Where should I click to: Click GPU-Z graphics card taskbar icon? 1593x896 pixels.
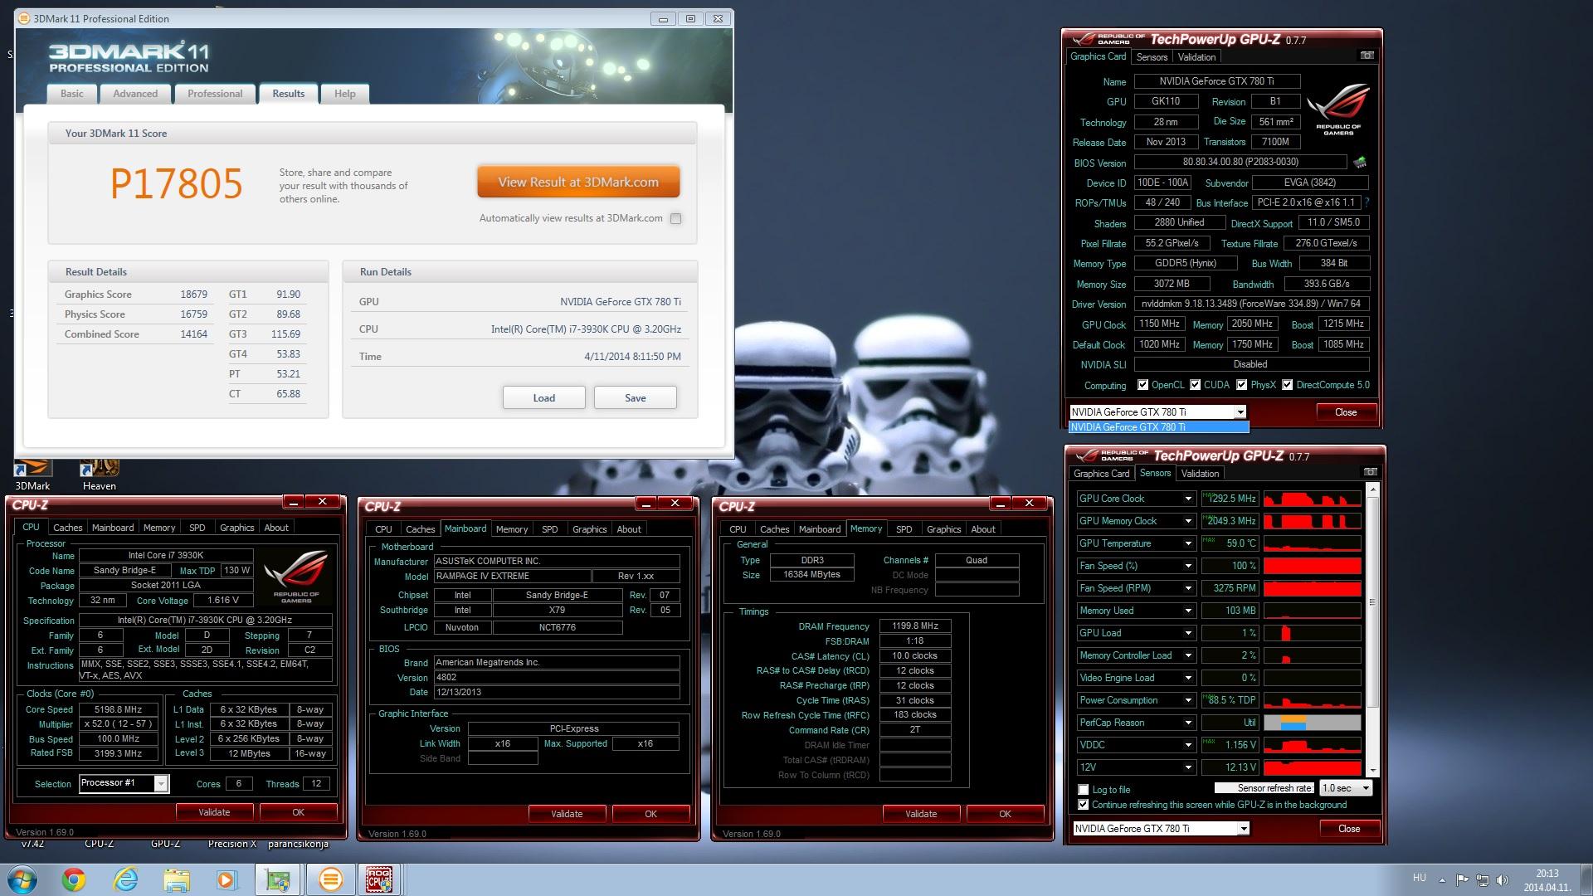[278, 879]
